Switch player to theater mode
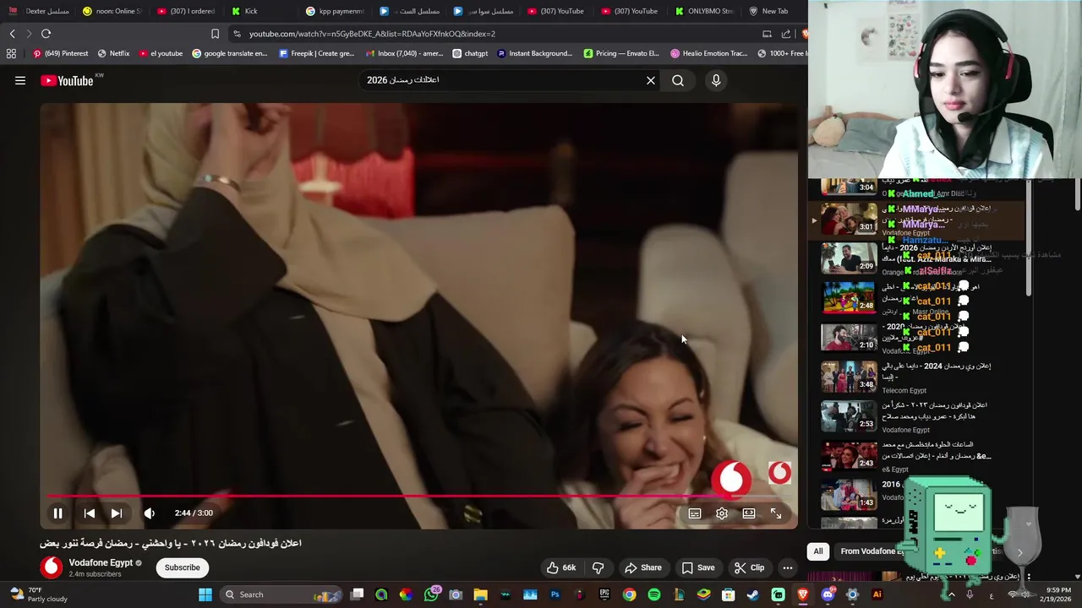 pyautogui.click(x=749, y=513)
